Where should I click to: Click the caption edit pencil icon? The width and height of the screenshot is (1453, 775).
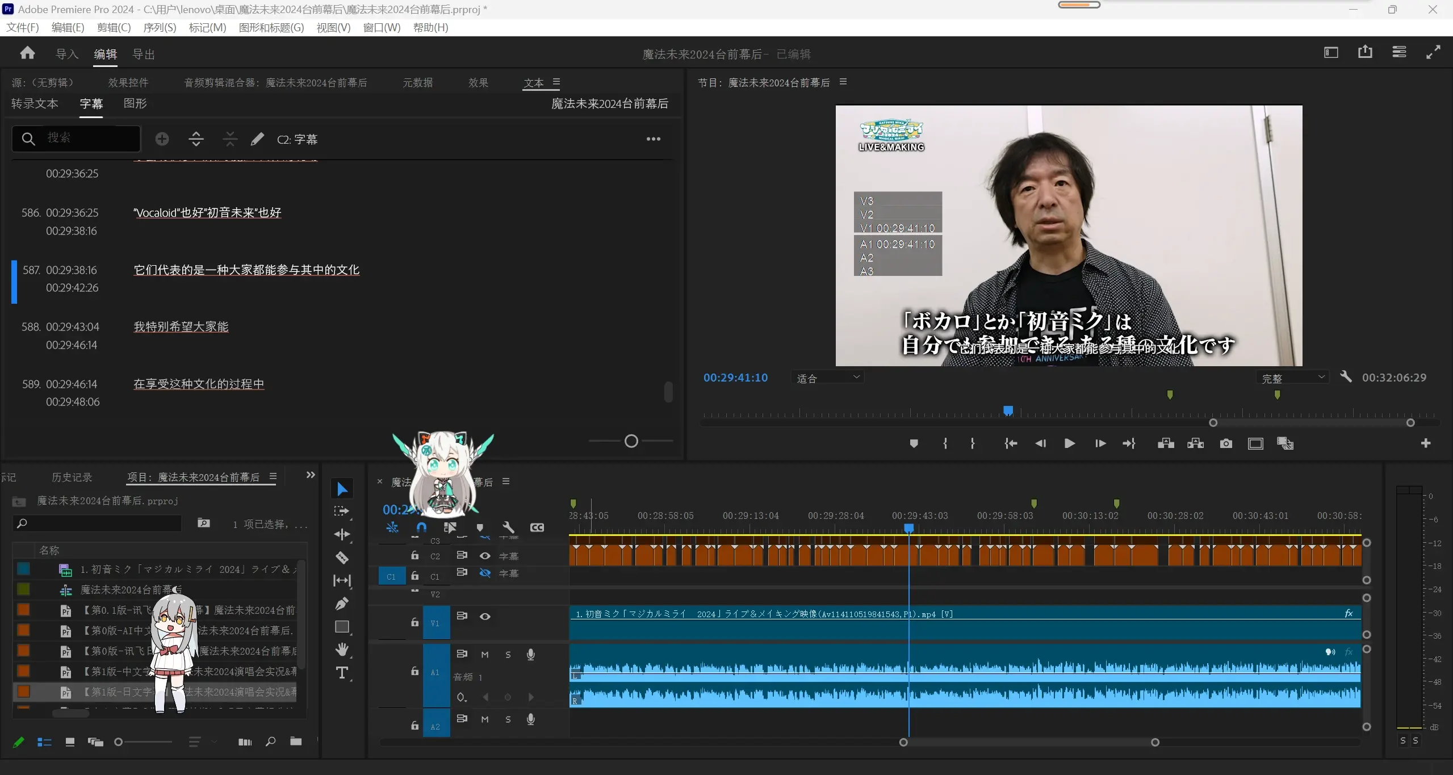click(x=257, y=139)
